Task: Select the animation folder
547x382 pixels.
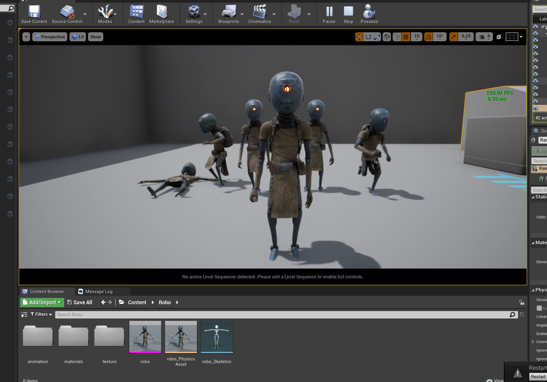Action: click(x=38, y=336)
